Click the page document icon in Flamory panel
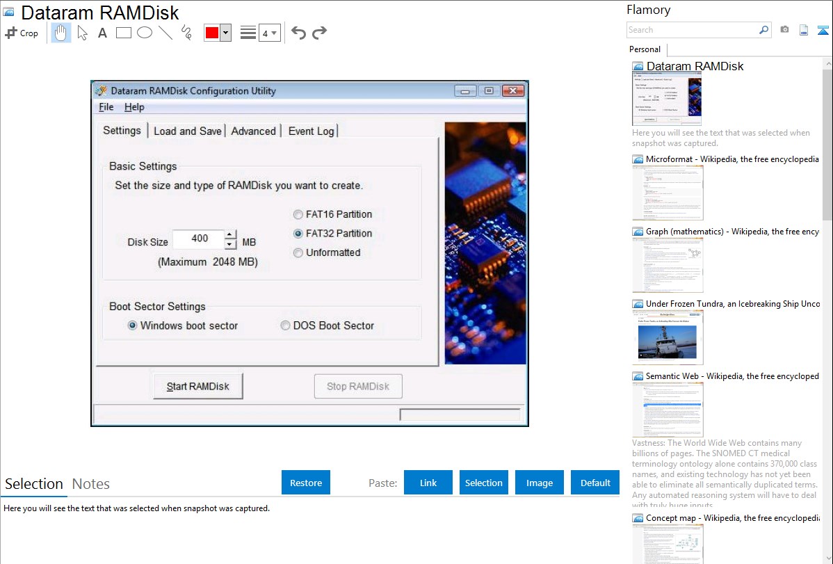 (804, 31)
